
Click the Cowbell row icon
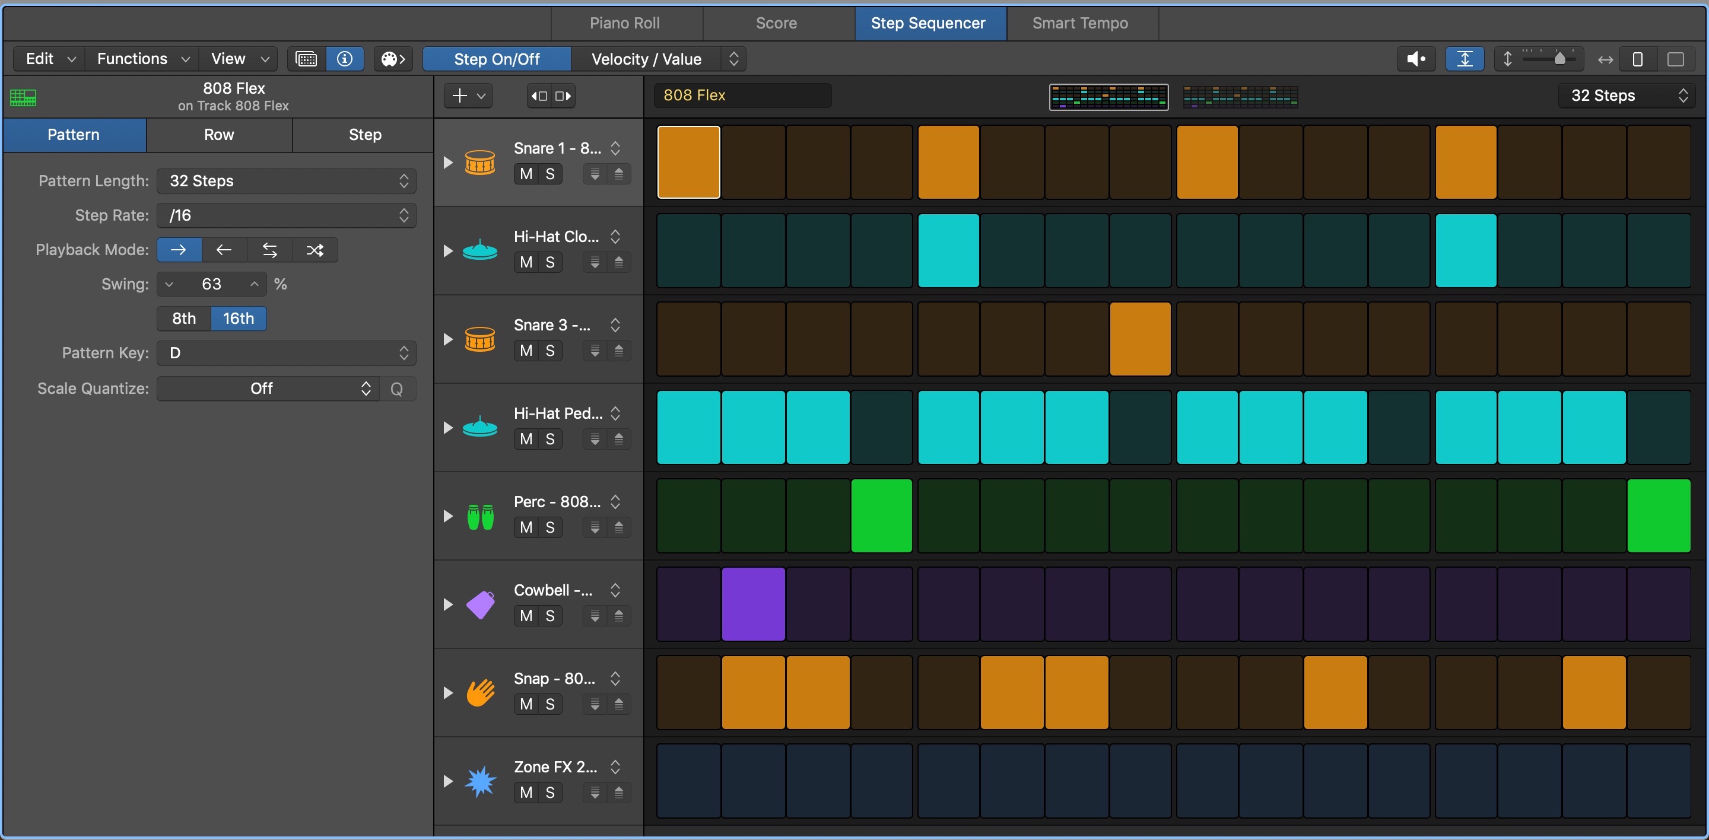tap(479, 604)
